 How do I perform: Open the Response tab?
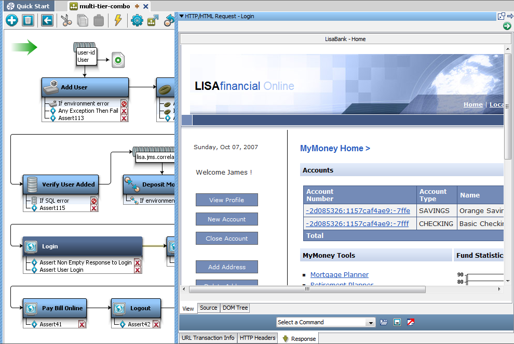[x=299, y=339]
